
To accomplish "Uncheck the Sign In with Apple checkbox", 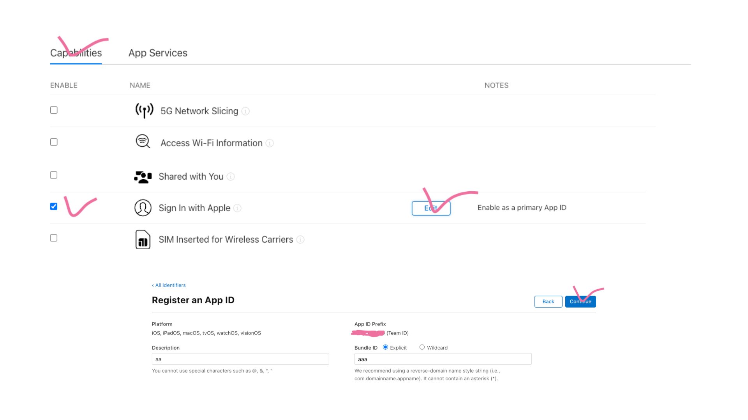I will 54,206.
